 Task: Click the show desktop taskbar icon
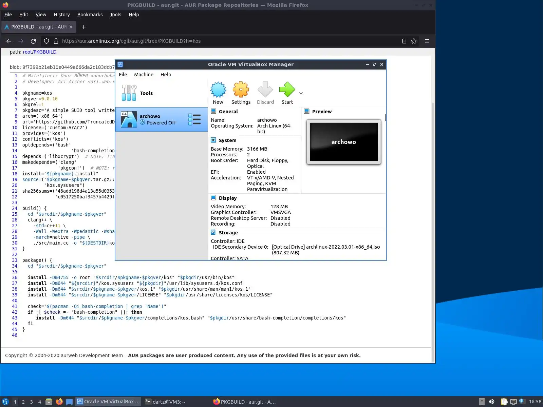click(x=69, y=402)
